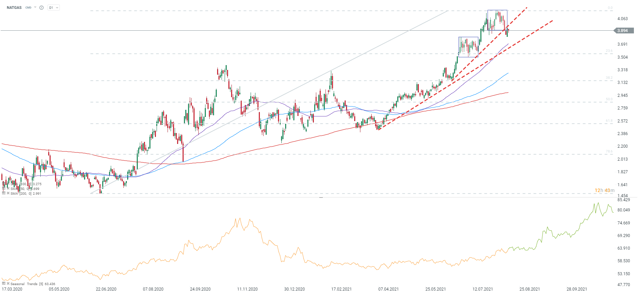This screenshot has width=638, height=295.
Task: Click the 3.504 price axis label
Action: tap(623, 57)
